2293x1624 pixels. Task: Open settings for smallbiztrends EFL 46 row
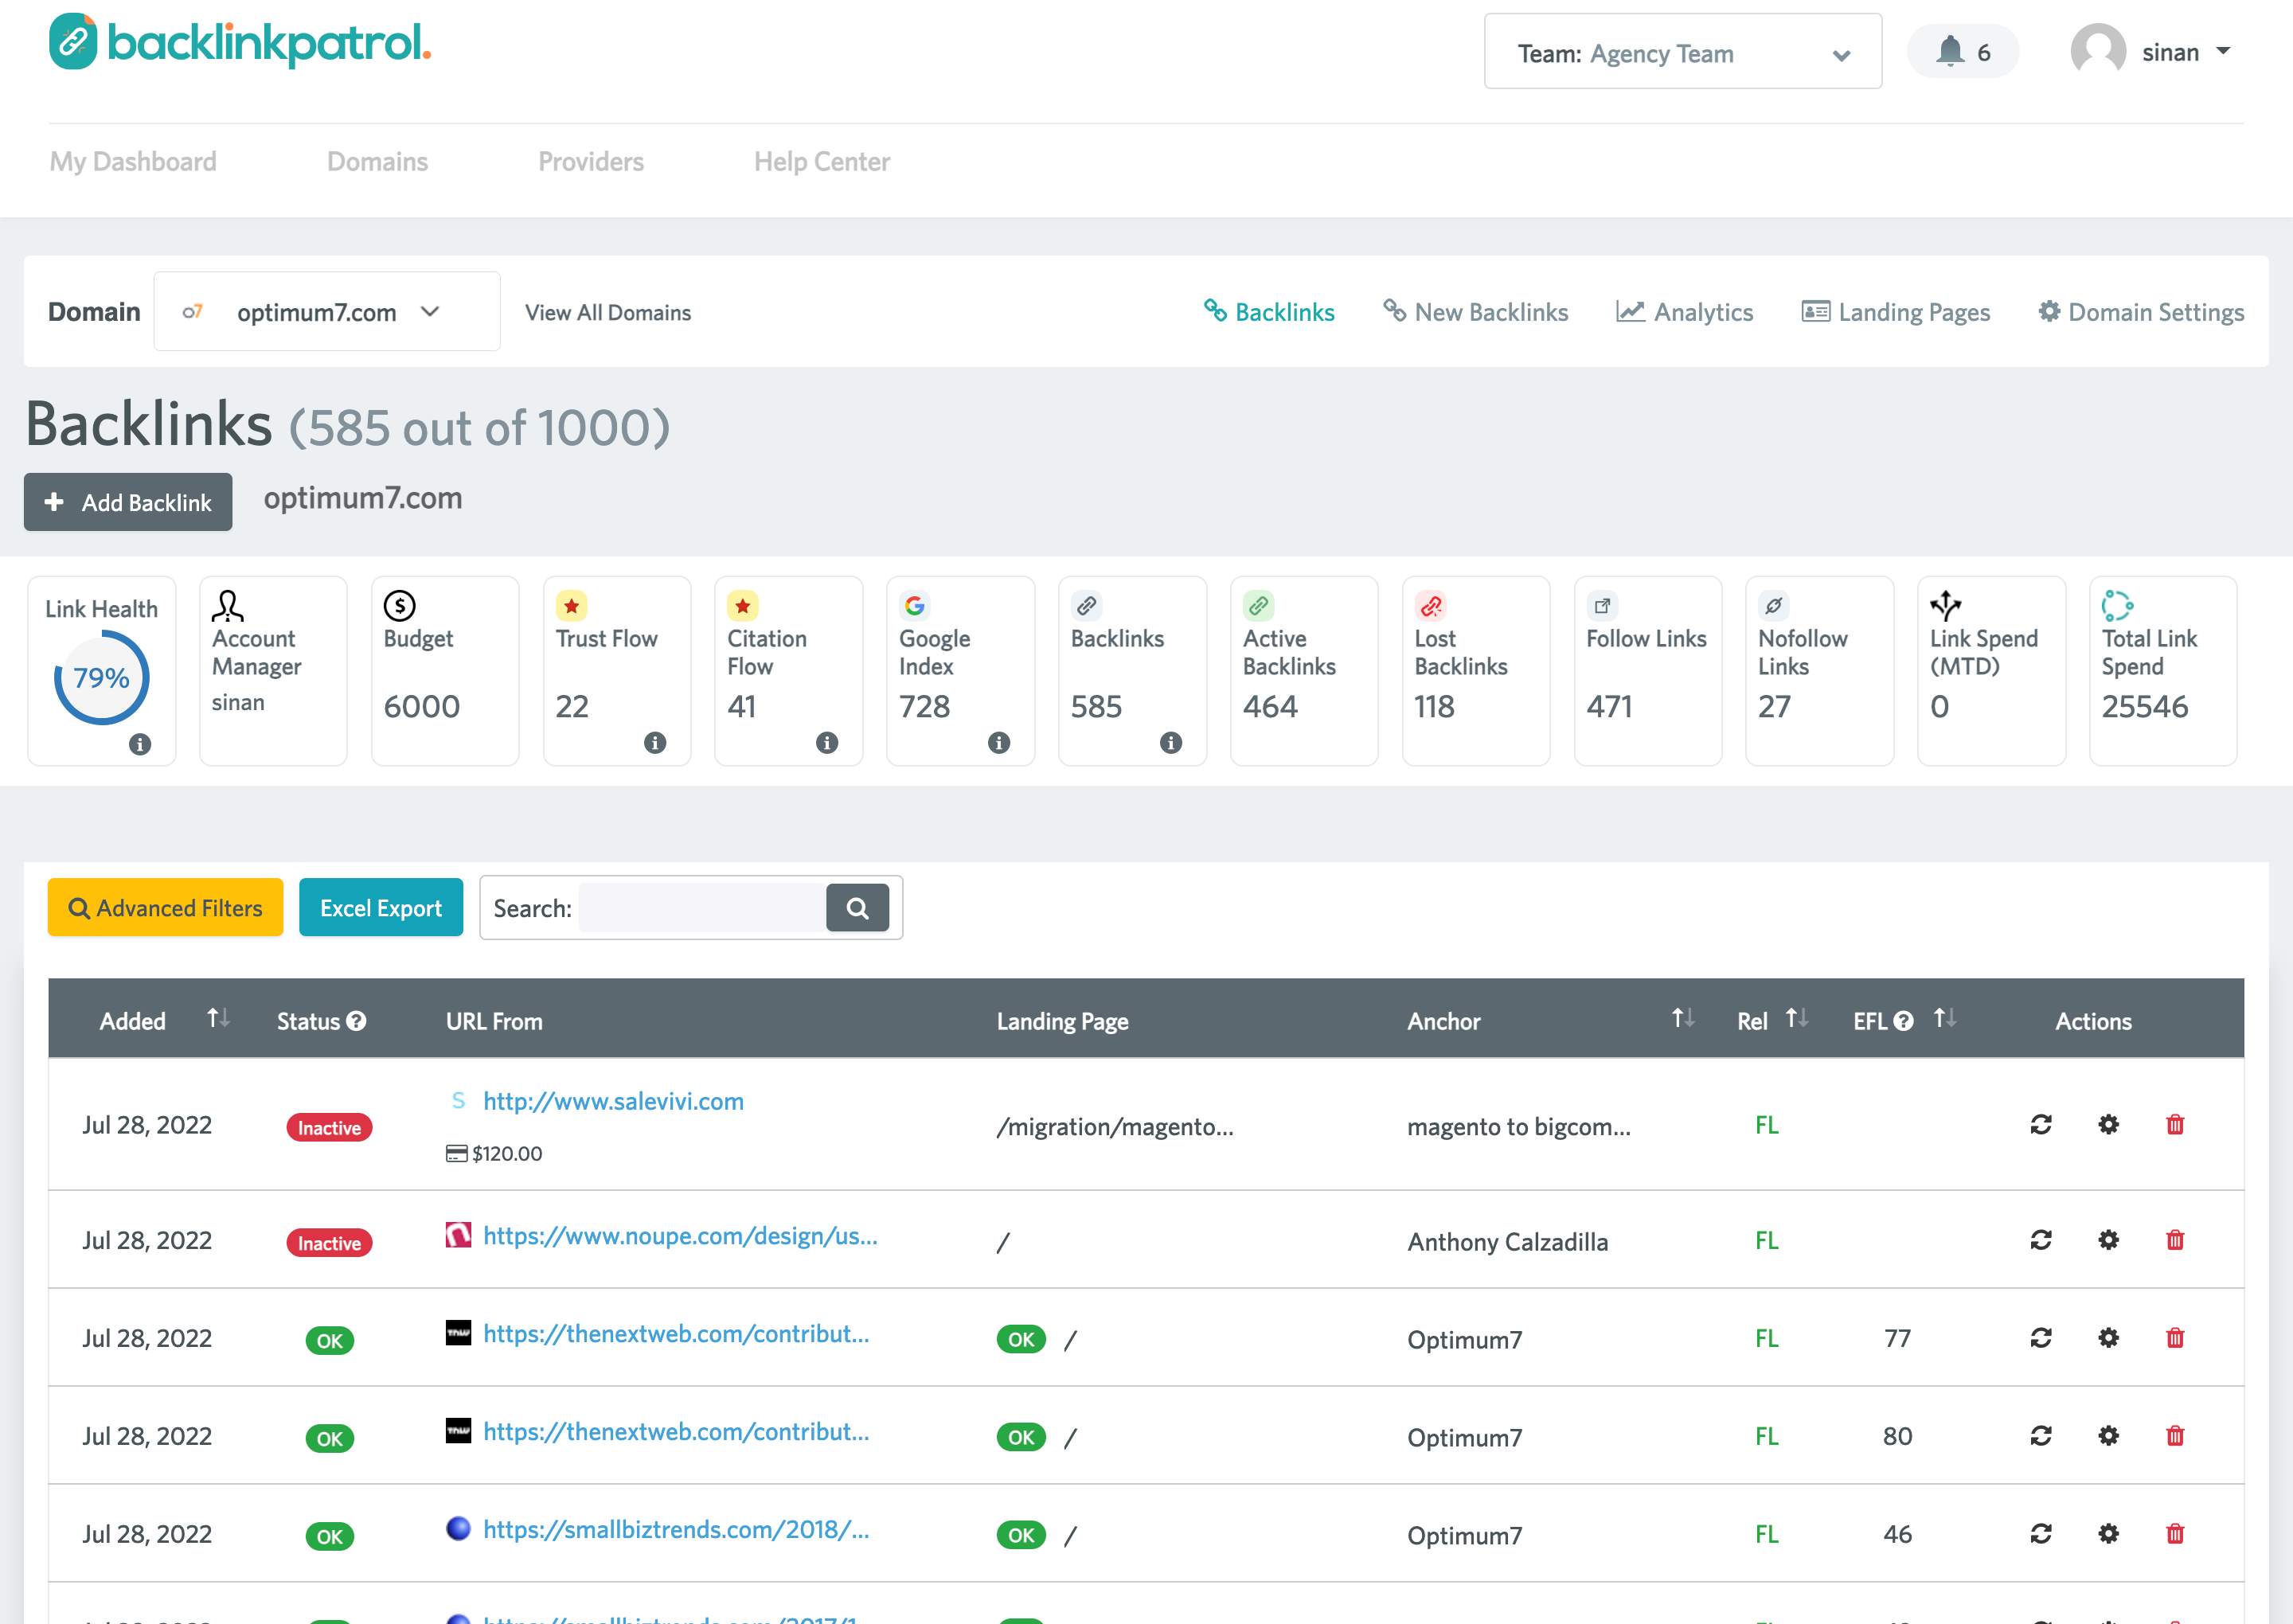click(2108, 1534)
